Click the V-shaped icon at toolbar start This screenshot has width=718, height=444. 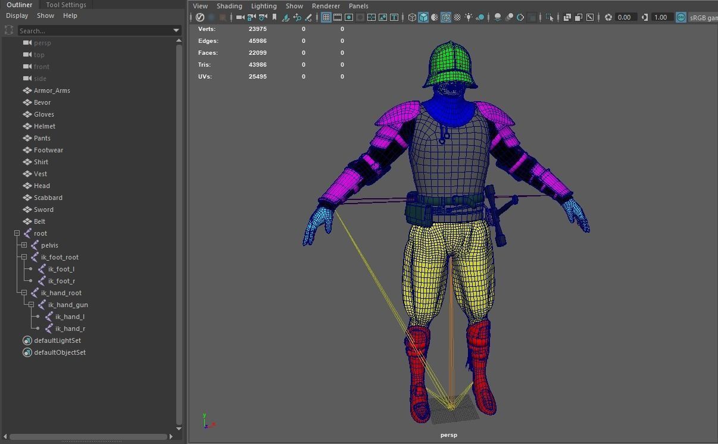point(200,17)
